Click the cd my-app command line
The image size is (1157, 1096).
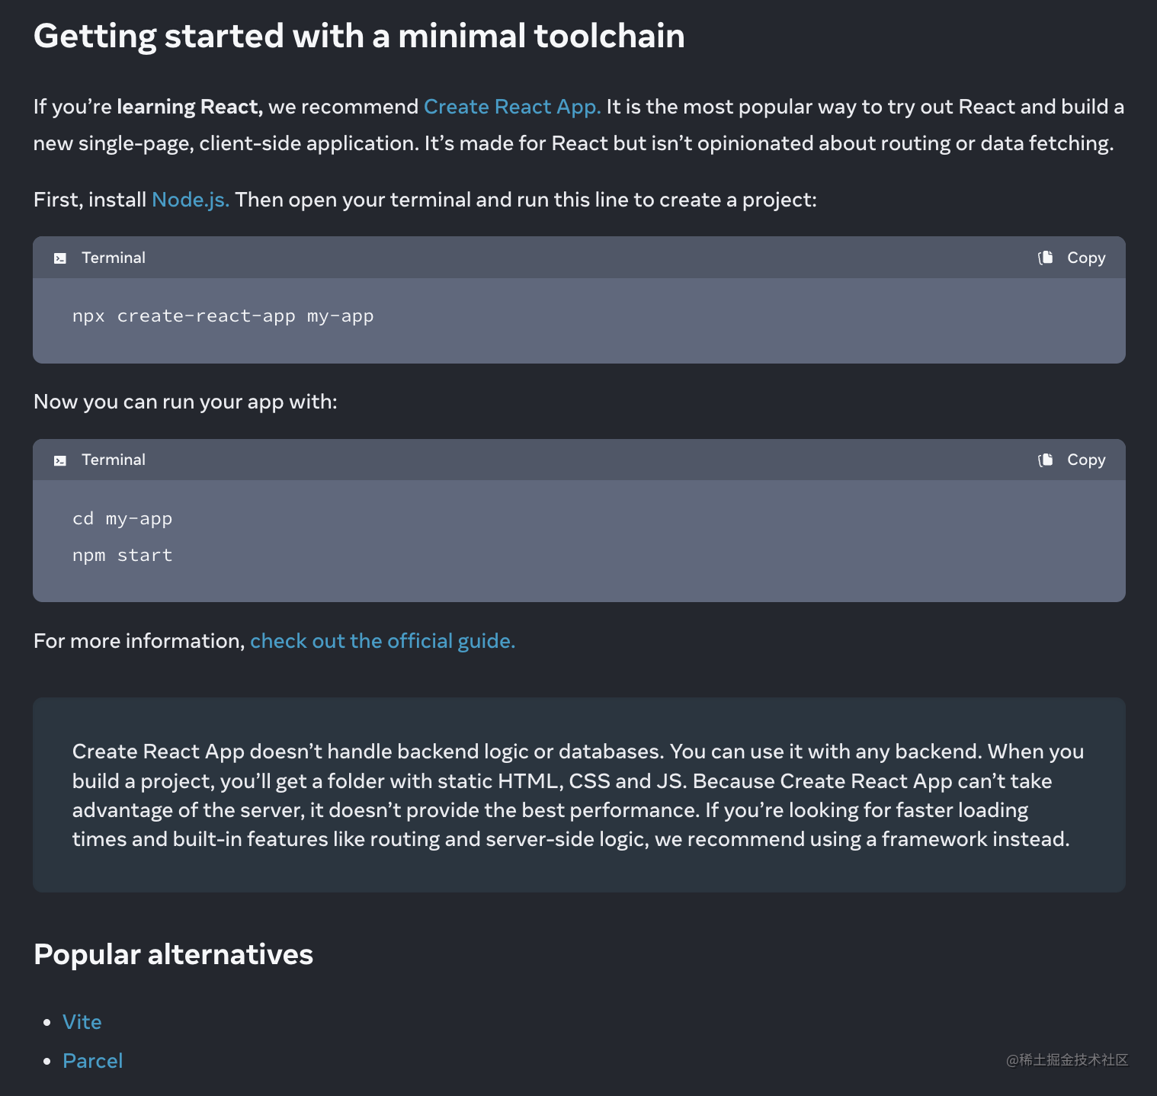[x=123, y=519]
